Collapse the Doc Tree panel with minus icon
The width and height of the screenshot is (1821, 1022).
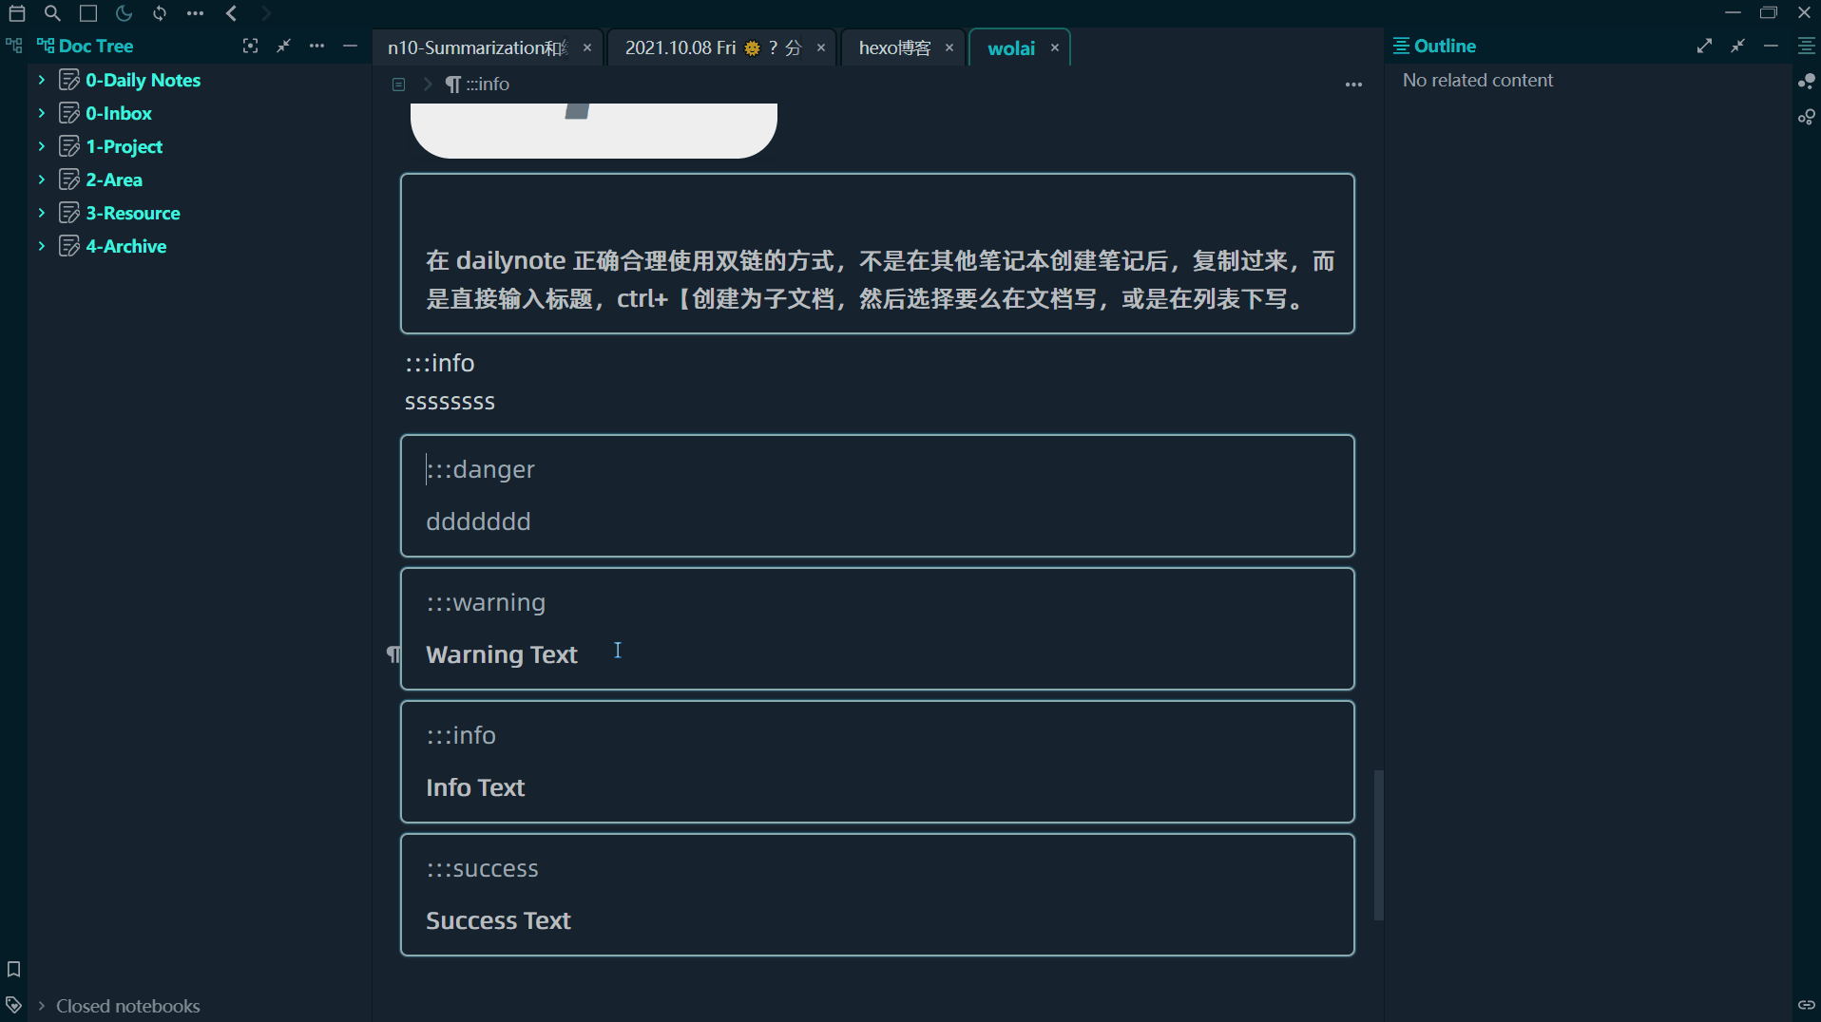pyautogui.click(x=350, y=46)
